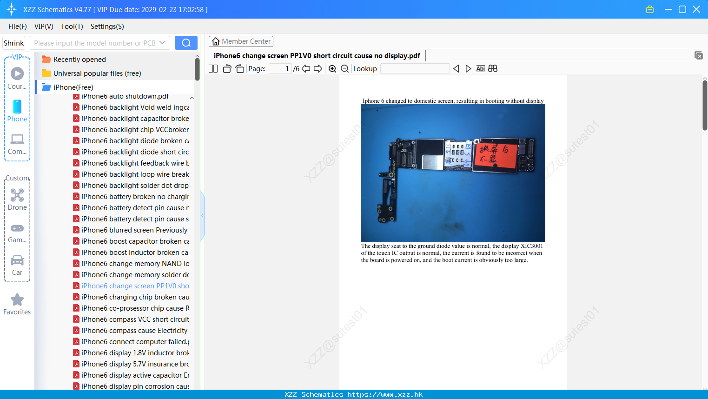Select the Computer category icon
Image resolution: width=708 pixels, height=399 pixels.
click(x=17, y=144)
